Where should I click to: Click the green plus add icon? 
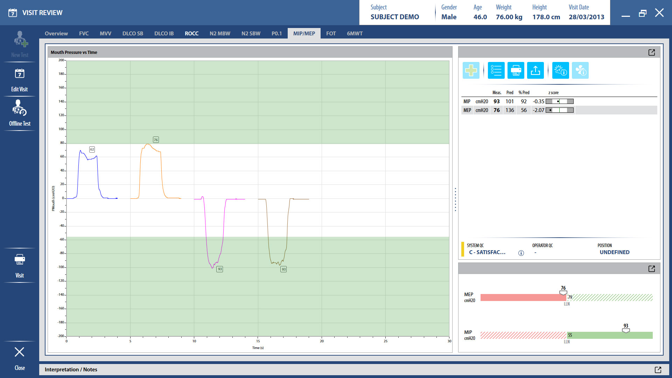471,70
